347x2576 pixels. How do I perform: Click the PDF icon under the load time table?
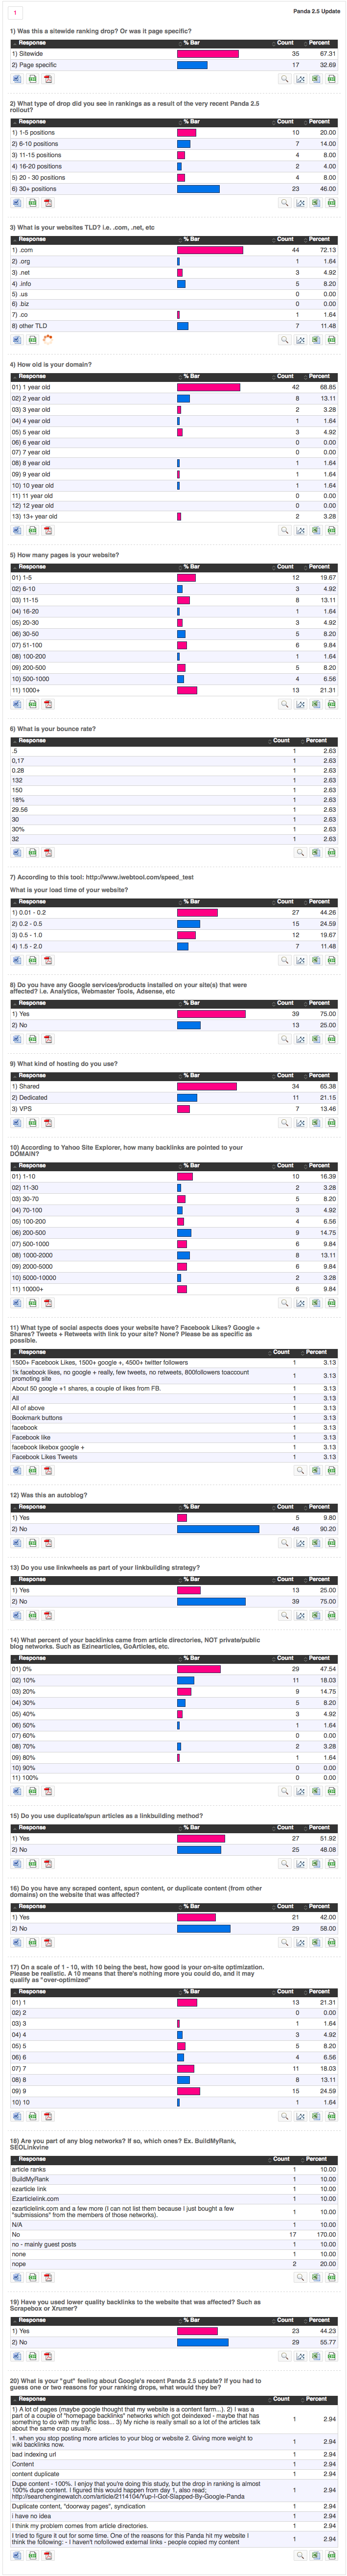[x=48, y=960]
